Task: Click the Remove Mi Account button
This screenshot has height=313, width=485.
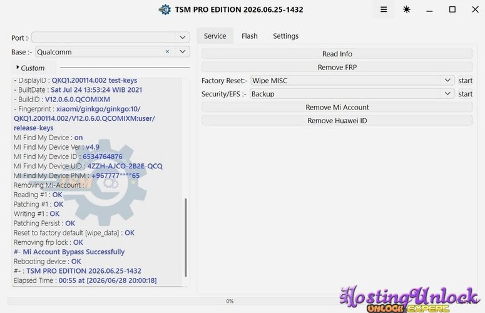Action: (337, 107)
